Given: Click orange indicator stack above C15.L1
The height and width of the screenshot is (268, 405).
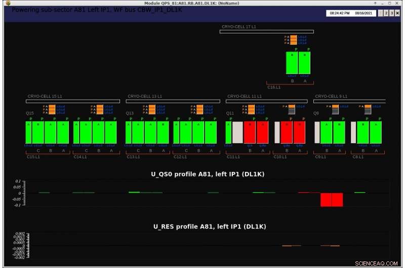Looking at the screenshot, I should [x=51, y=109].
